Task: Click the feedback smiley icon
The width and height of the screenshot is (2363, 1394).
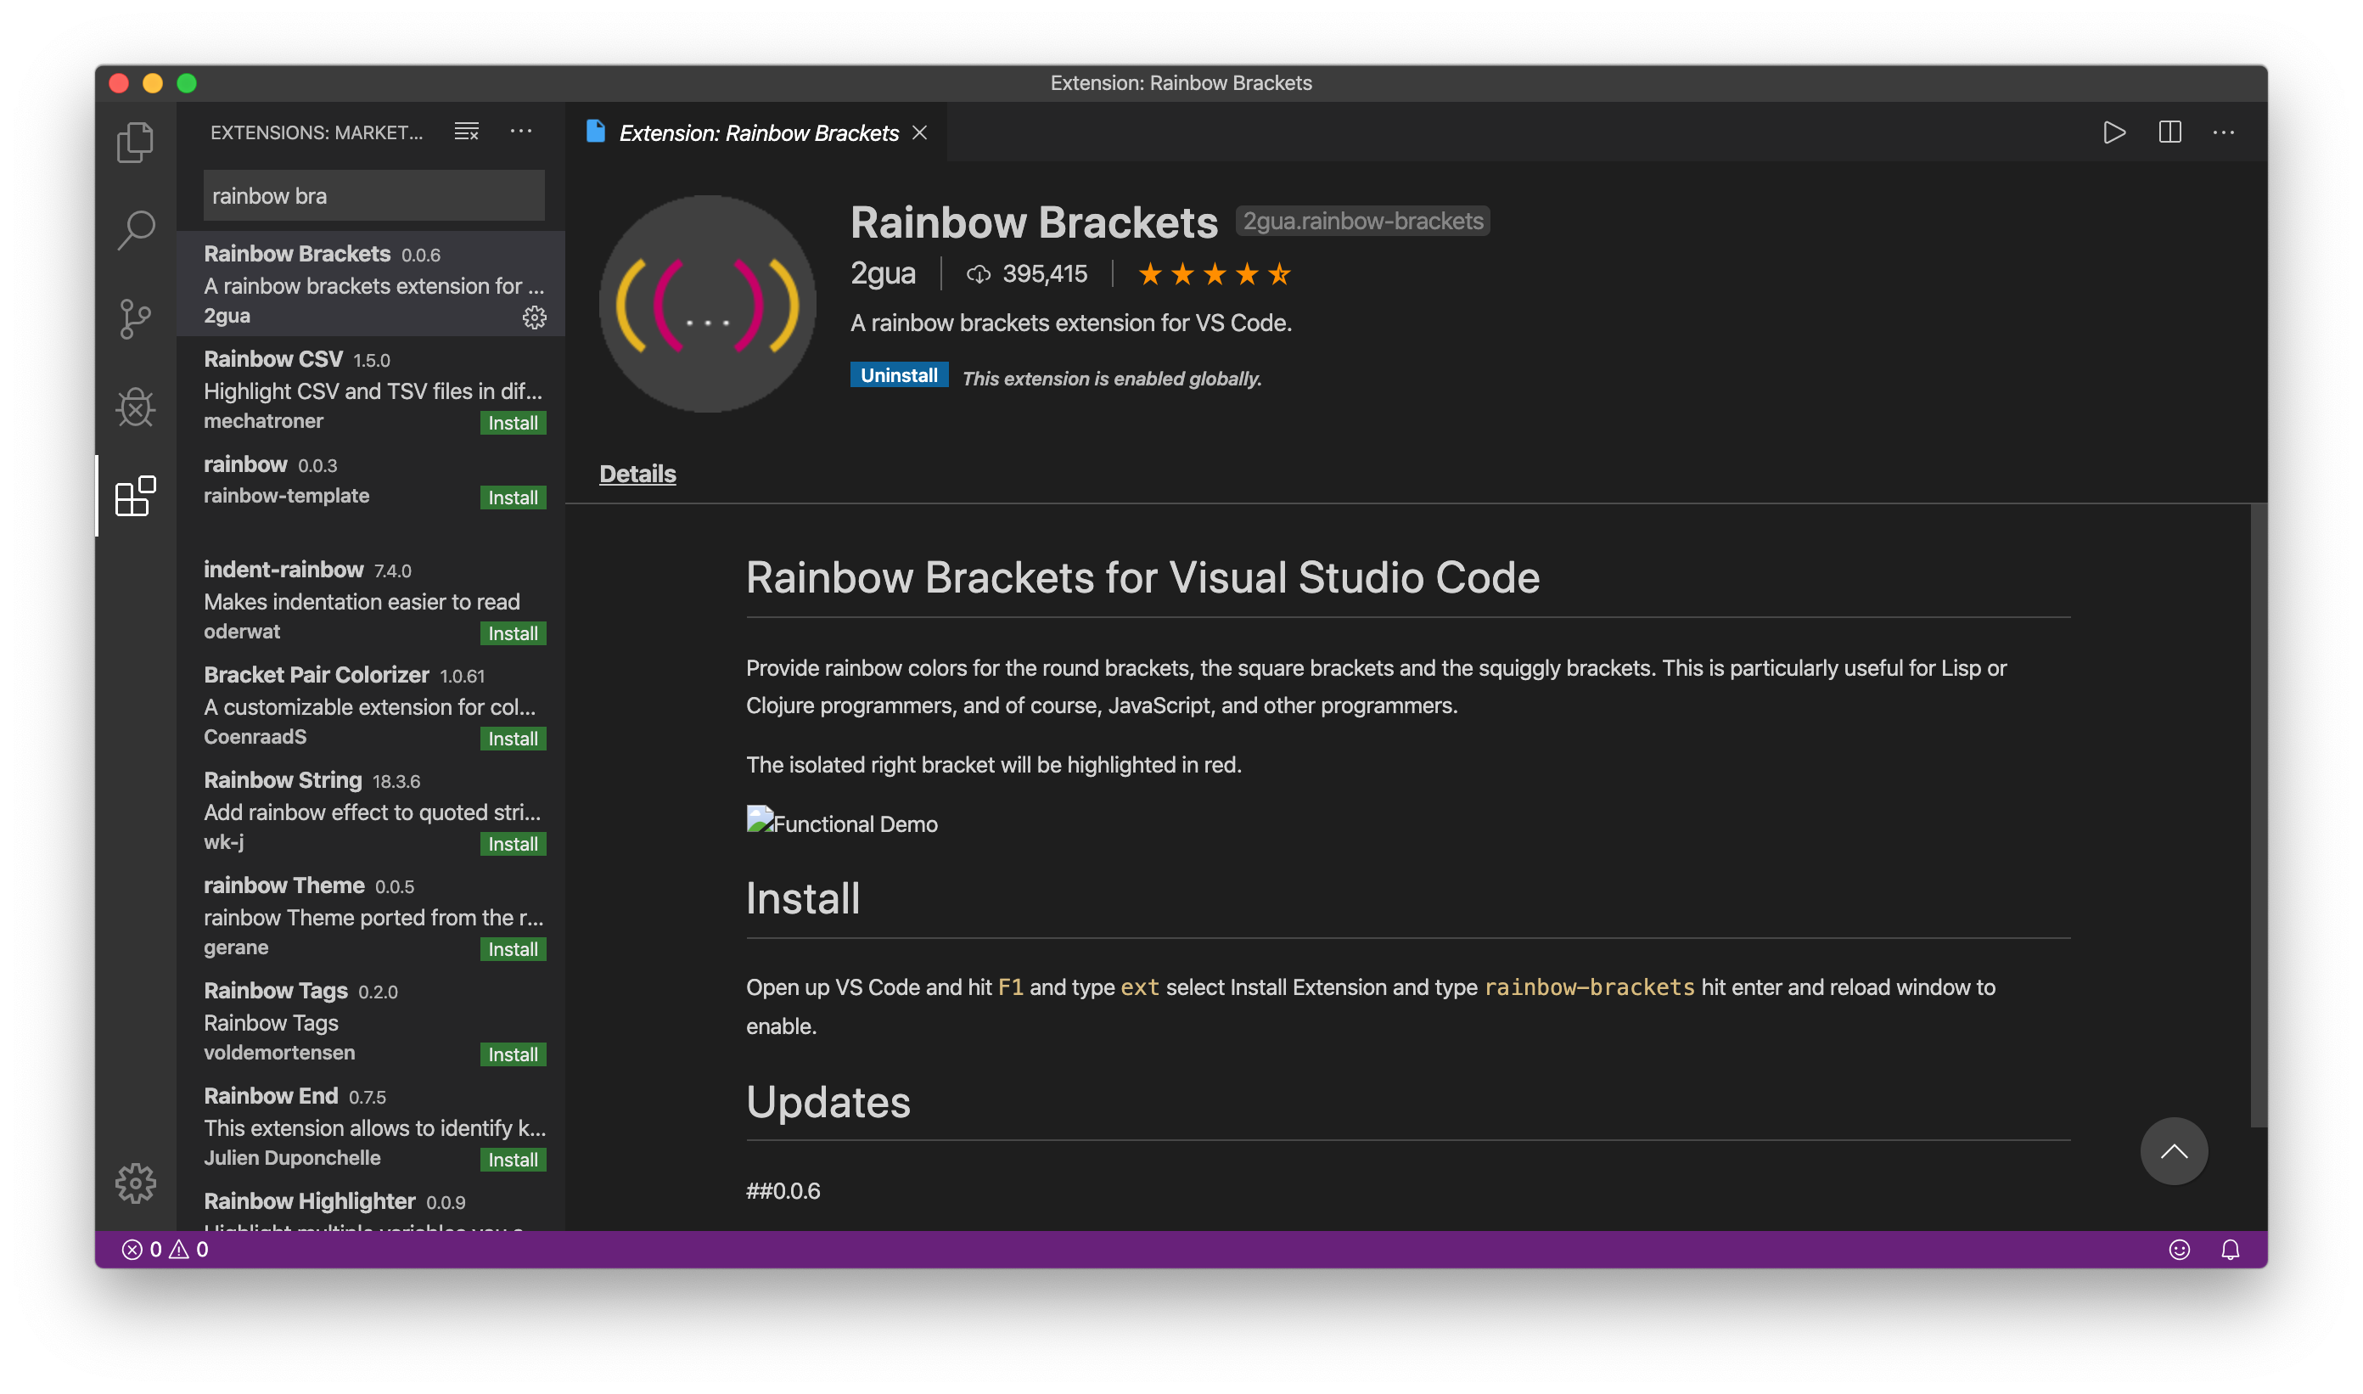Action: [2179, 1250]
